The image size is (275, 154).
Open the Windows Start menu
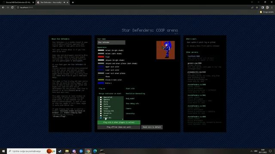(3, 151)
